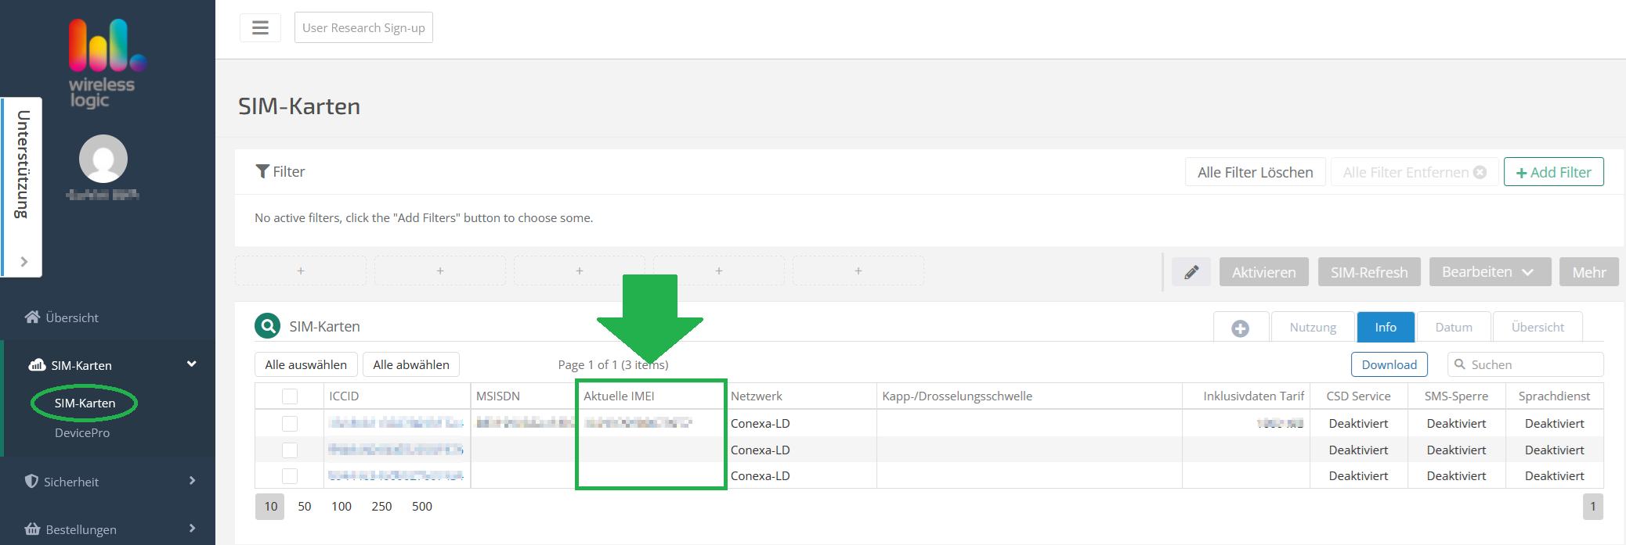
Task: Open Übersicht with the home icon
Action: click(x=62, y=317)
